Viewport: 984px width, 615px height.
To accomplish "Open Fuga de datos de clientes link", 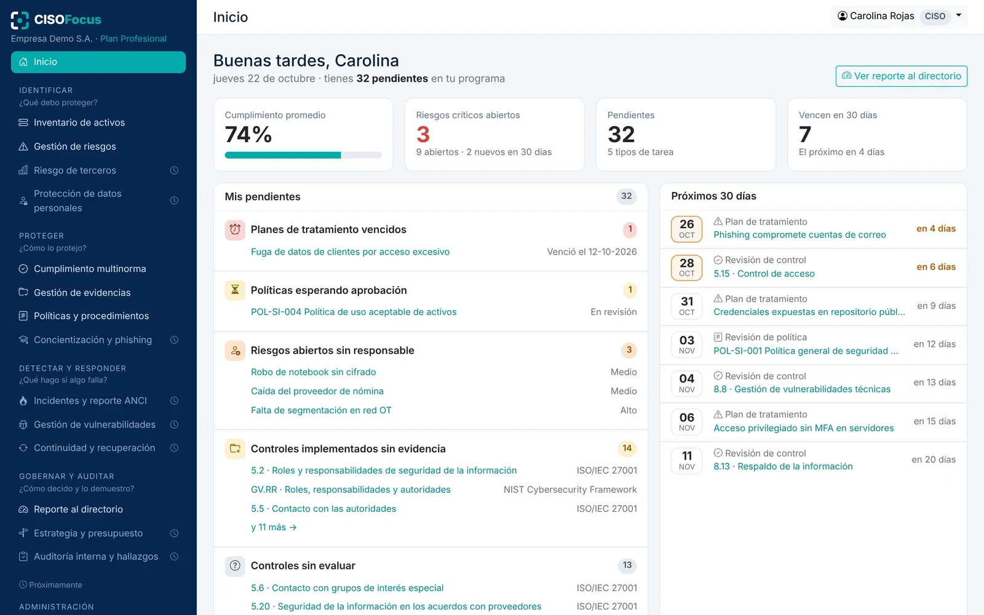I will pos(350,252).
